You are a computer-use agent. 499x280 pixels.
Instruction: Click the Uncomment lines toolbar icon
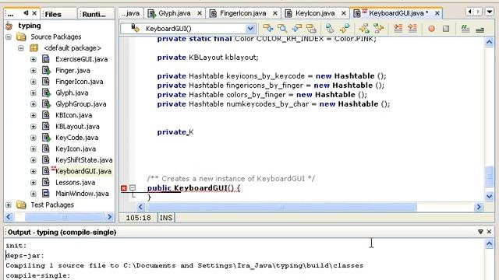pyautogui.click(x=480, y=30)
